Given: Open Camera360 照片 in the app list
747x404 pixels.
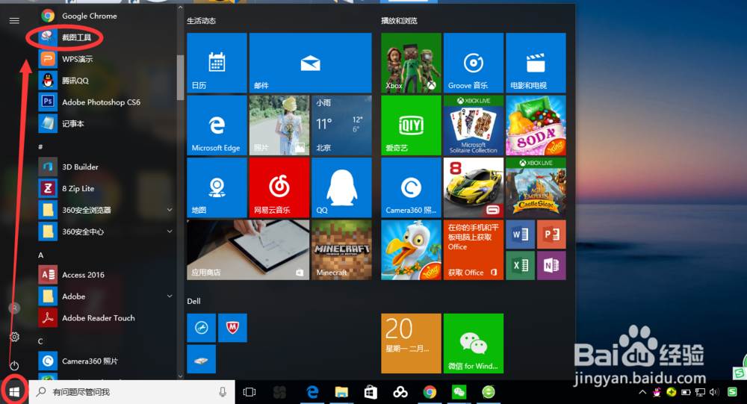Looking at the screenshot, I should pyautogui.click(x=90, y=361).
